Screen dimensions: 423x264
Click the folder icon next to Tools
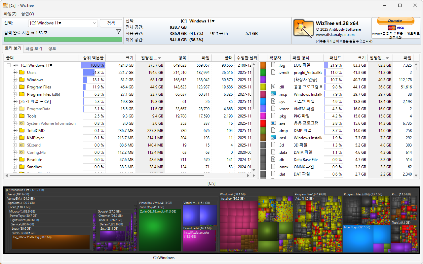22,116
